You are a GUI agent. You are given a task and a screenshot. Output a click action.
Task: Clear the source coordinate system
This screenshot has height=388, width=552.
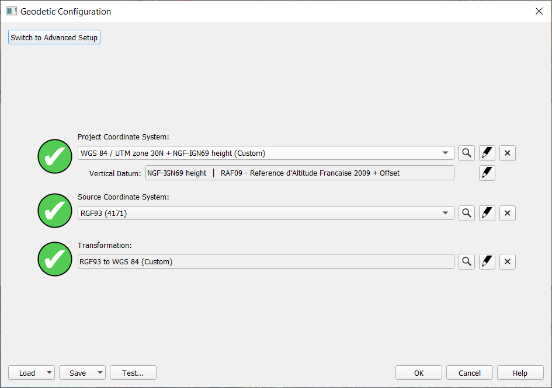point(507,213)
